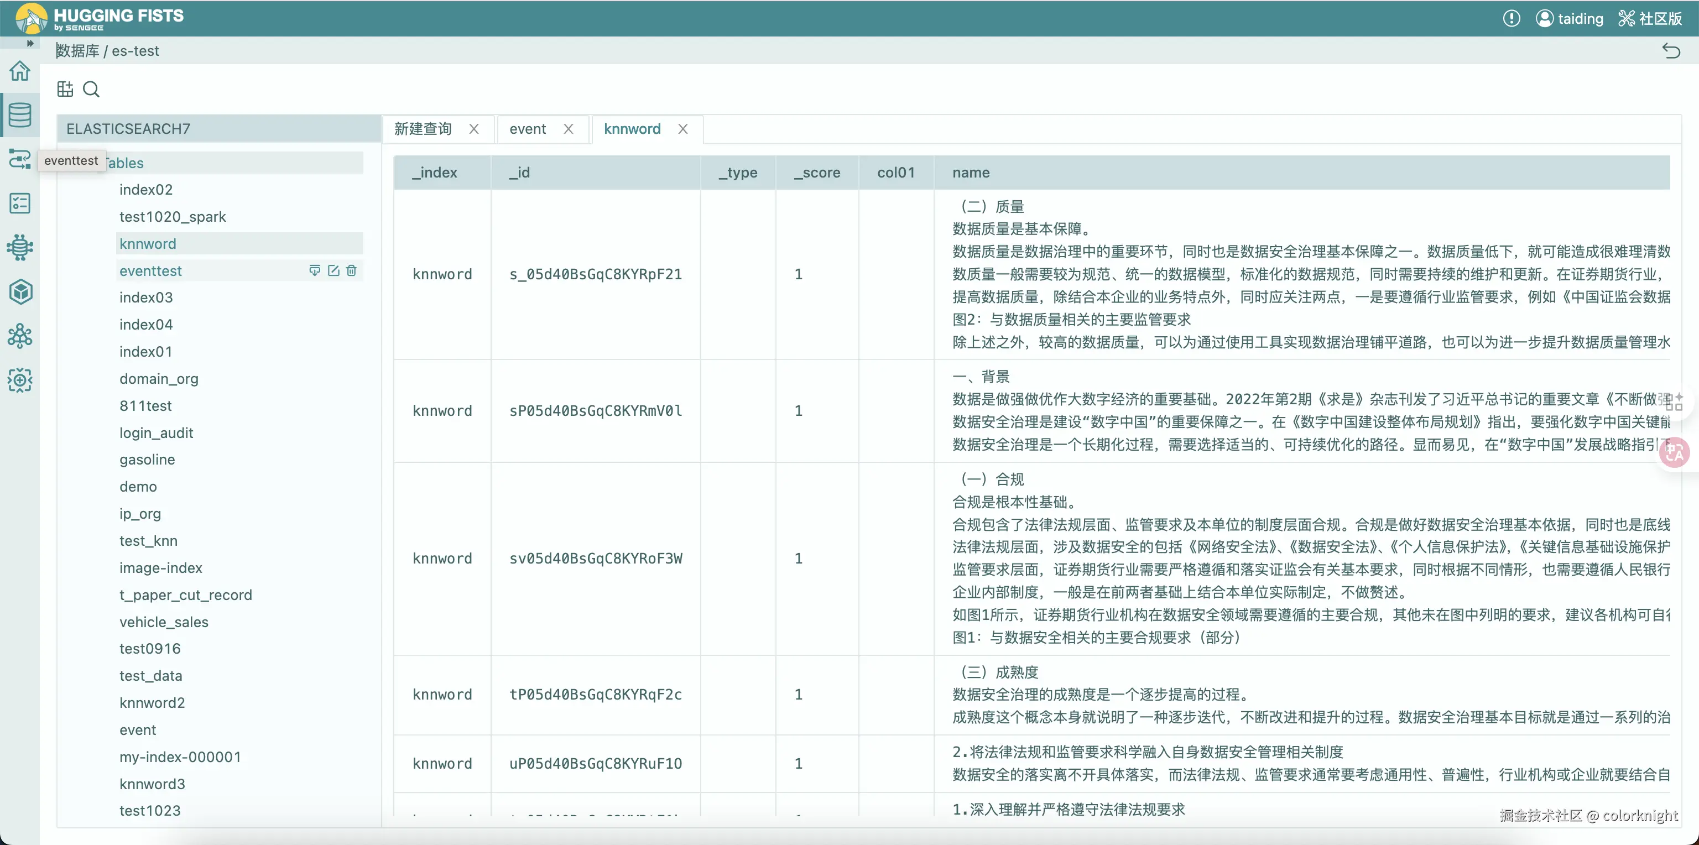Collapse the ELASTICSEARCH7 panel header
This screenshot has width=1699, height=845.
(x=128, y=129)
